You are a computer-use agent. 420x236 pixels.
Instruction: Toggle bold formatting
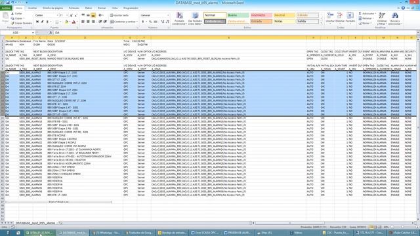[x=37, y=22]
